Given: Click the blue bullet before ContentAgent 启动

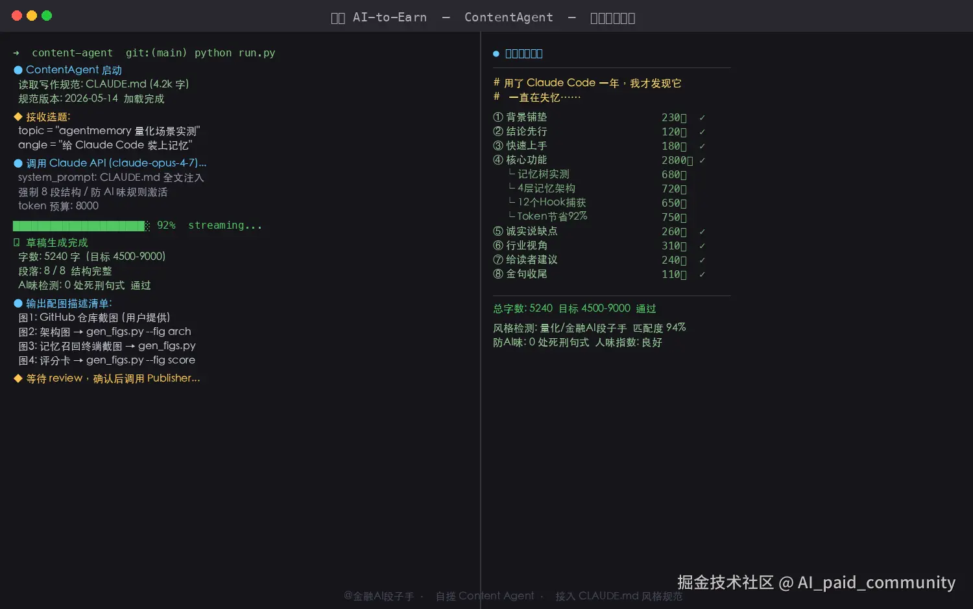Looking at the screenshot, I should pos(18,70).
